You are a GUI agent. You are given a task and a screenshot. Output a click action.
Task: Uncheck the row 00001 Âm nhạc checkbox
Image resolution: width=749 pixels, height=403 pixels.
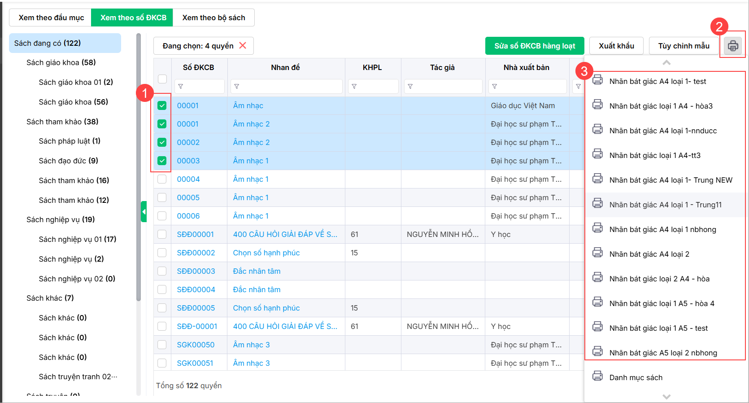click(162, 105)
